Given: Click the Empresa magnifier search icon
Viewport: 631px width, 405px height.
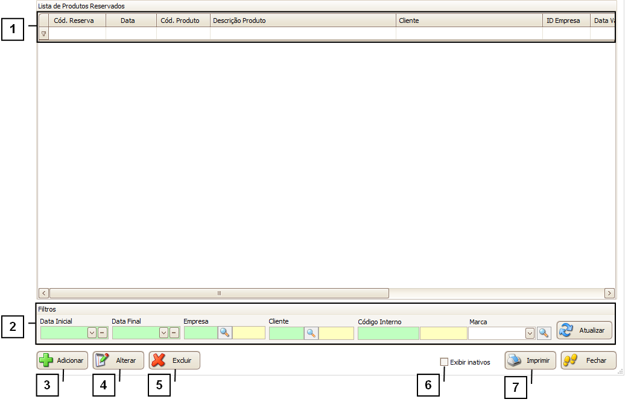Looking at the screenshot, I should point(224,333).
